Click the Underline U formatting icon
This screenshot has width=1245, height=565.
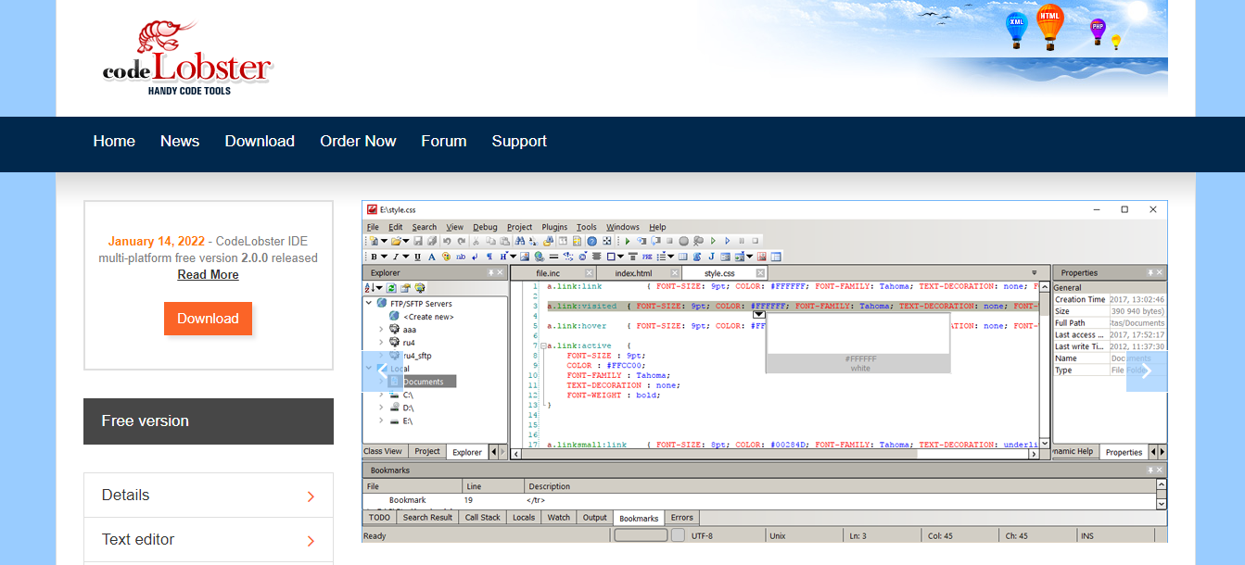point(417,257)
